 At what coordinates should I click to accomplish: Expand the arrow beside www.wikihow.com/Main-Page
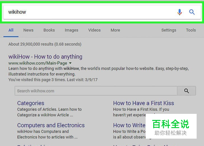pyautogui.click(x=70, y=63)
